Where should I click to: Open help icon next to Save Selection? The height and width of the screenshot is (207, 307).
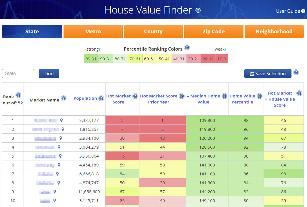point(296,72)
